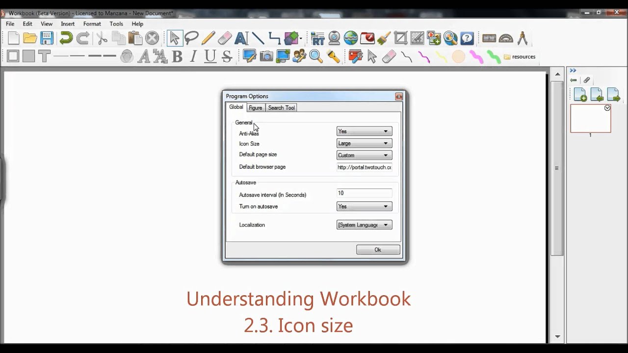Viewport: 628px width, 353px height.
Task: Open the ruler measurement tool
Action: [489, 37]
